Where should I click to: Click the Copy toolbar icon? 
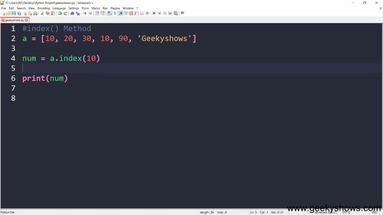(47, 13)
